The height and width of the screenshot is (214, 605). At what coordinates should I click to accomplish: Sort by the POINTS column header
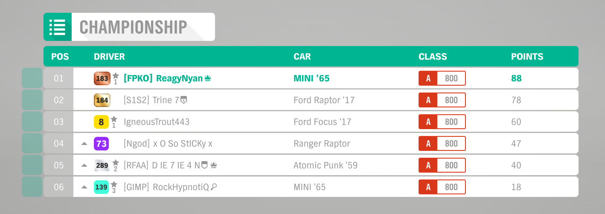[x=527, y=57]
